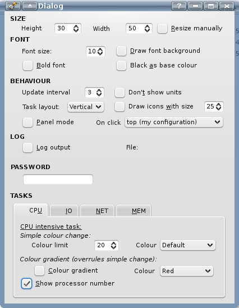Click the Height spinner arrows
The image size is (239, 308).
click(x=76, y=29)
